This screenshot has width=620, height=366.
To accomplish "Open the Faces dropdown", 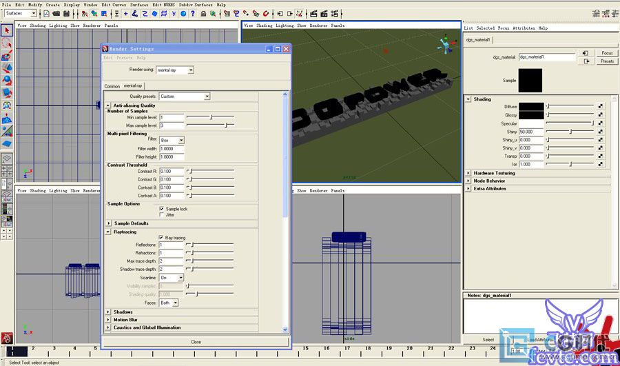I will point(169,303).
